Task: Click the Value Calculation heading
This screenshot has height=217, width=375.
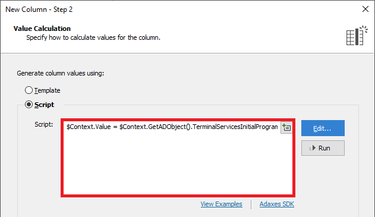Action: (x=42, y=29)
